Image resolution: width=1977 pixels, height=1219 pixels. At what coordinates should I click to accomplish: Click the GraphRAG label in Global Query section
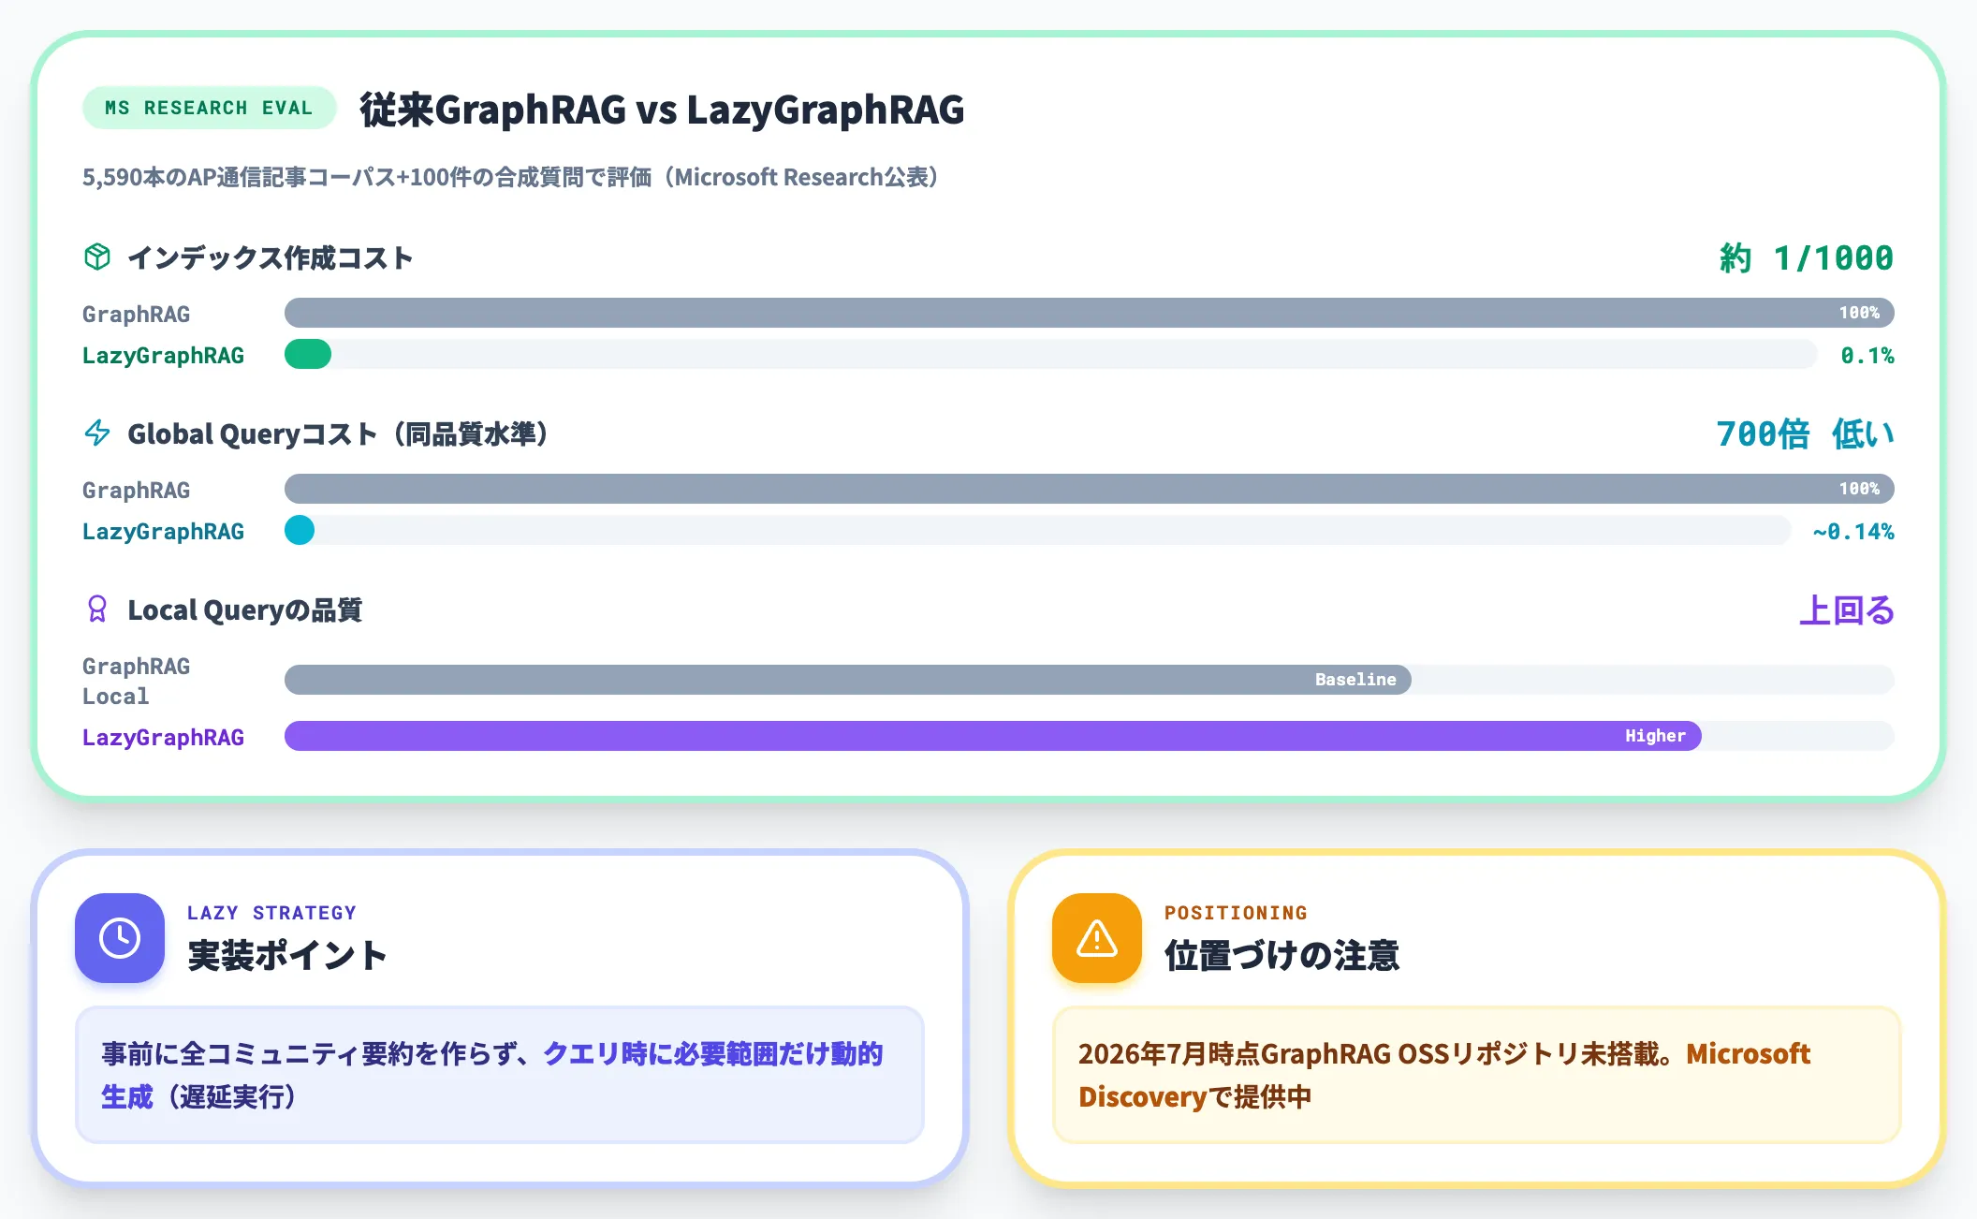click(136, 490)
